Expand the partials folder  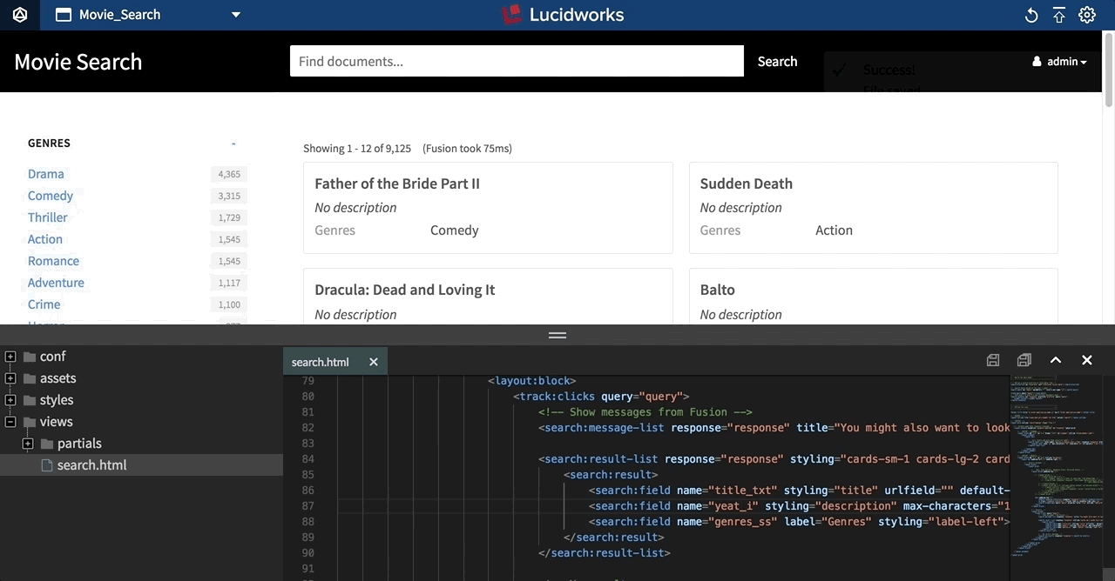[x=28, y=444]
